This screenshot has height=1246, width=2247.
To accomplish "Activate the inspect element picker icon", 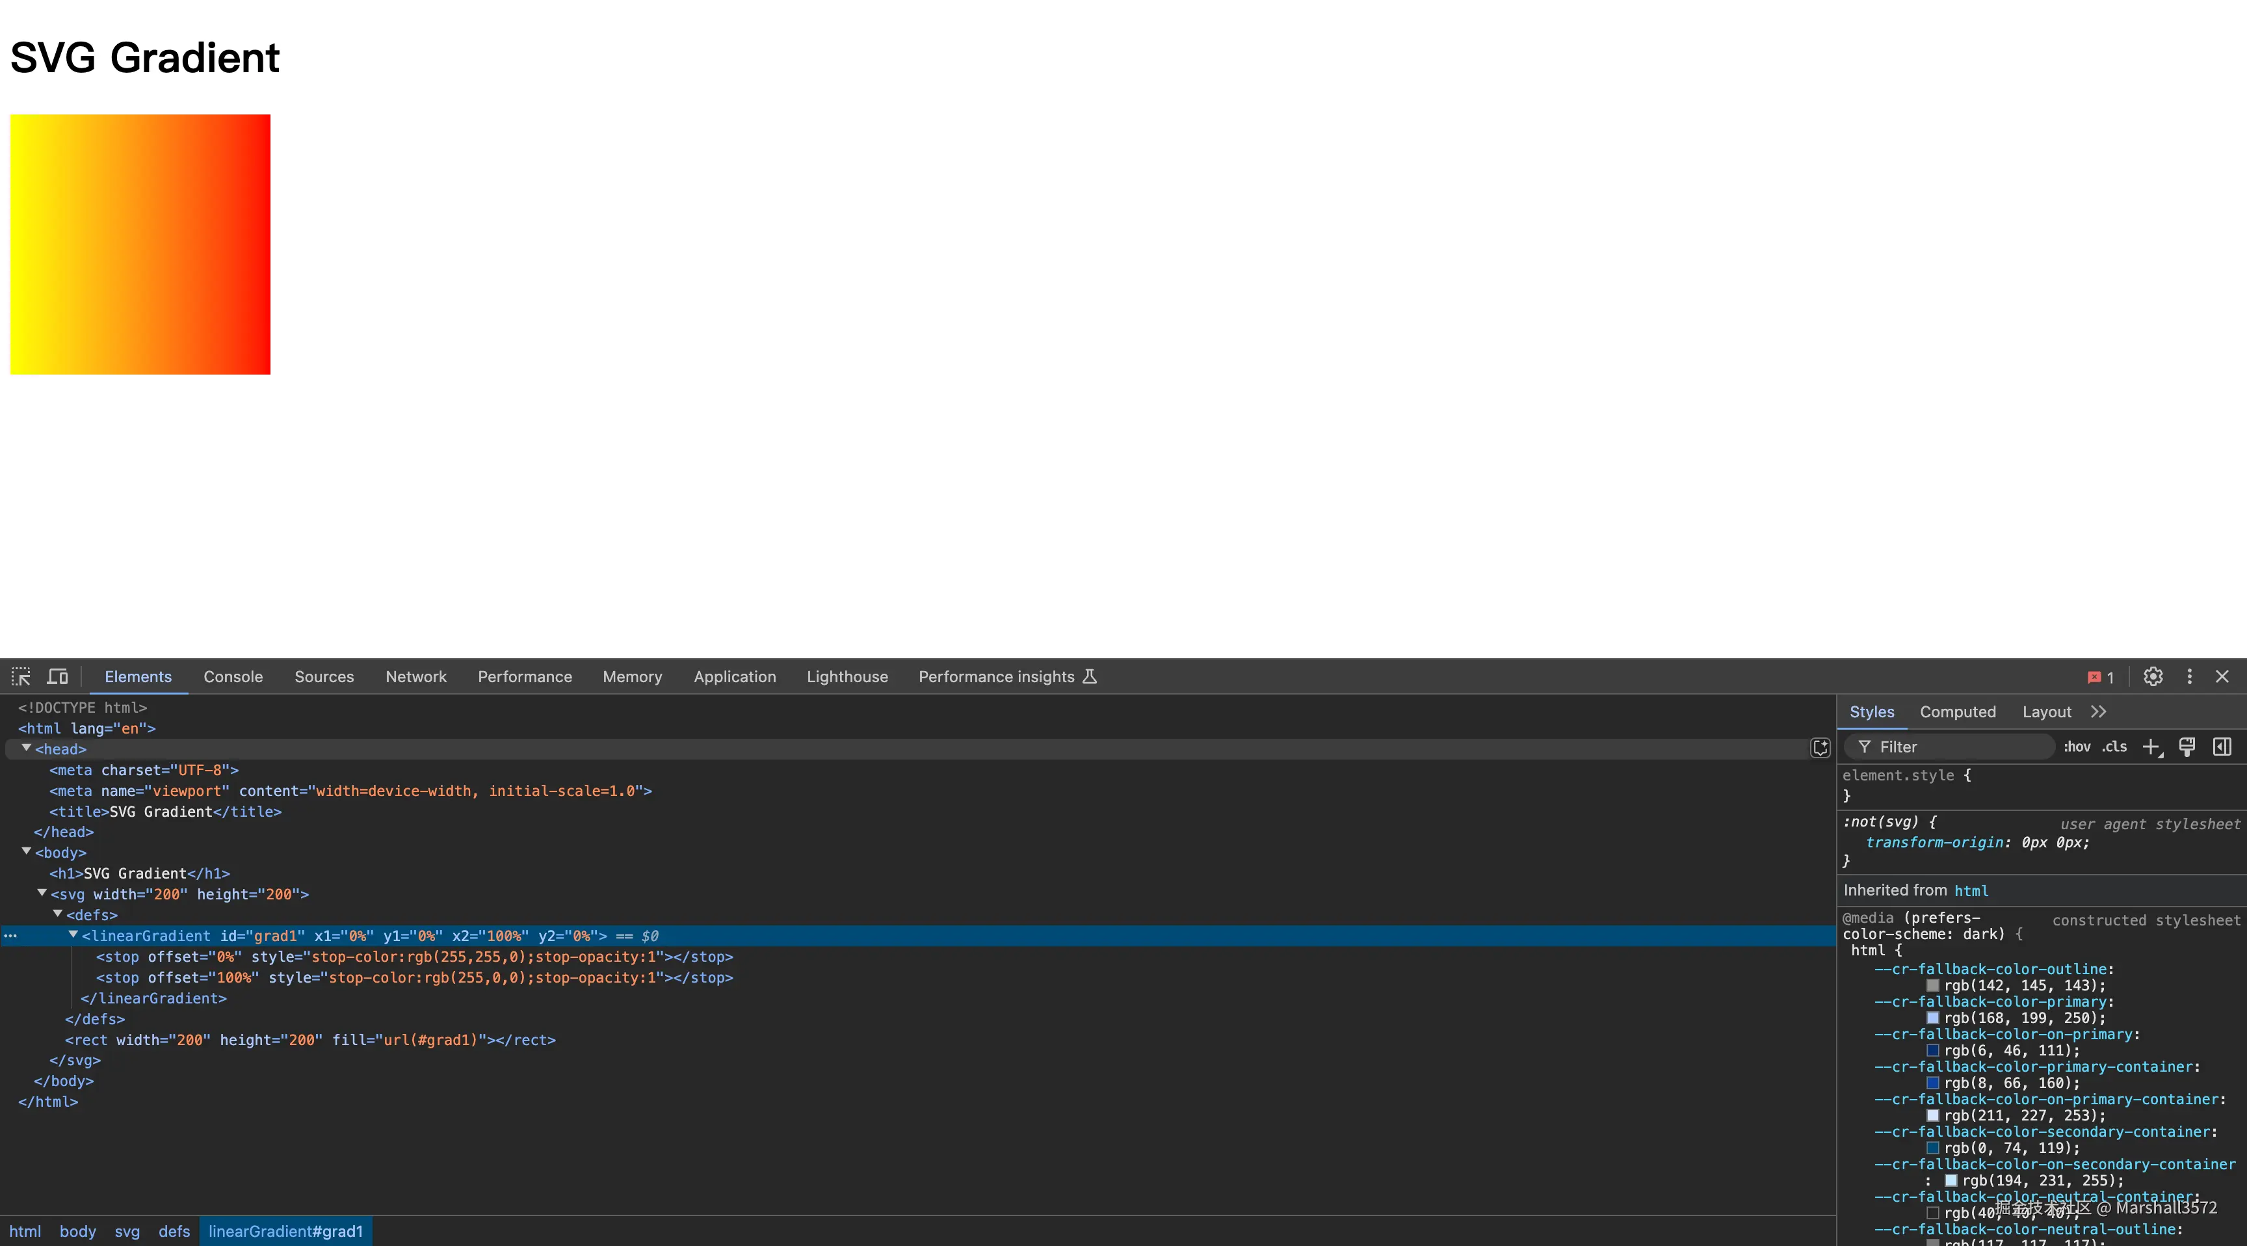I will pos(21,676).
